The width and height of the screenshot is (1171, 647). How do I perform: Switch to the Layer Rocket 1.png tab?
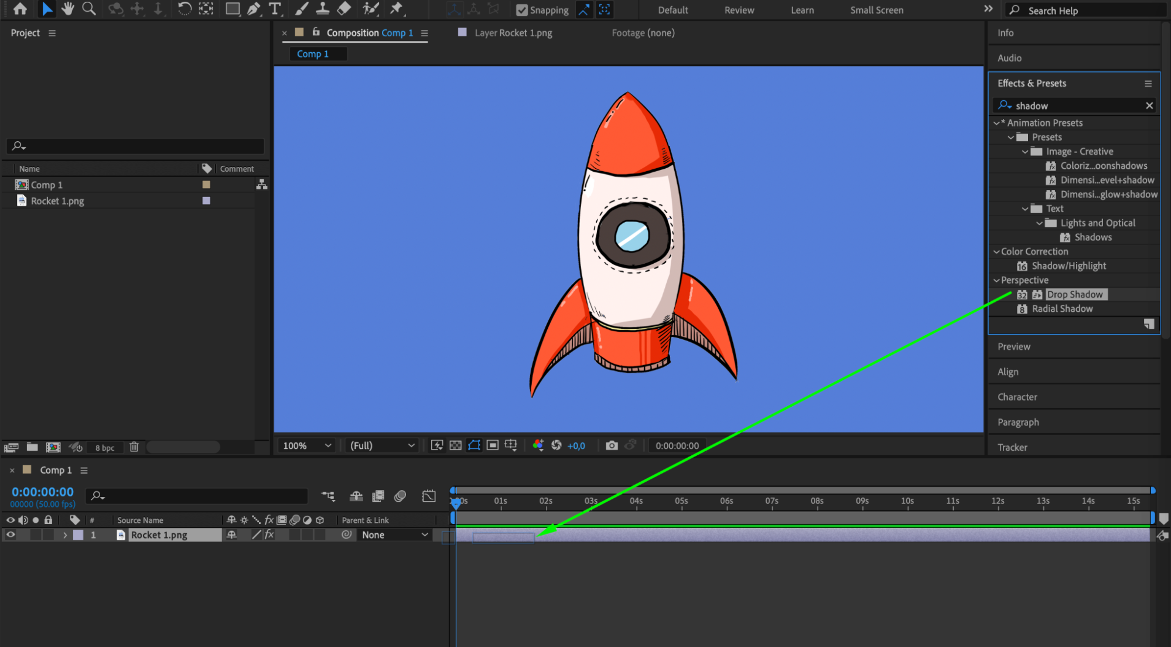point(513,33)
